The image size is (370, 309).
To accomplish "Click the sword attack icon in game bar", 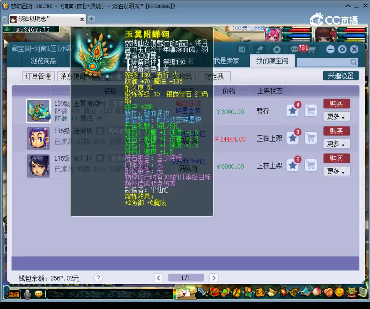I will tap(203, 293).
